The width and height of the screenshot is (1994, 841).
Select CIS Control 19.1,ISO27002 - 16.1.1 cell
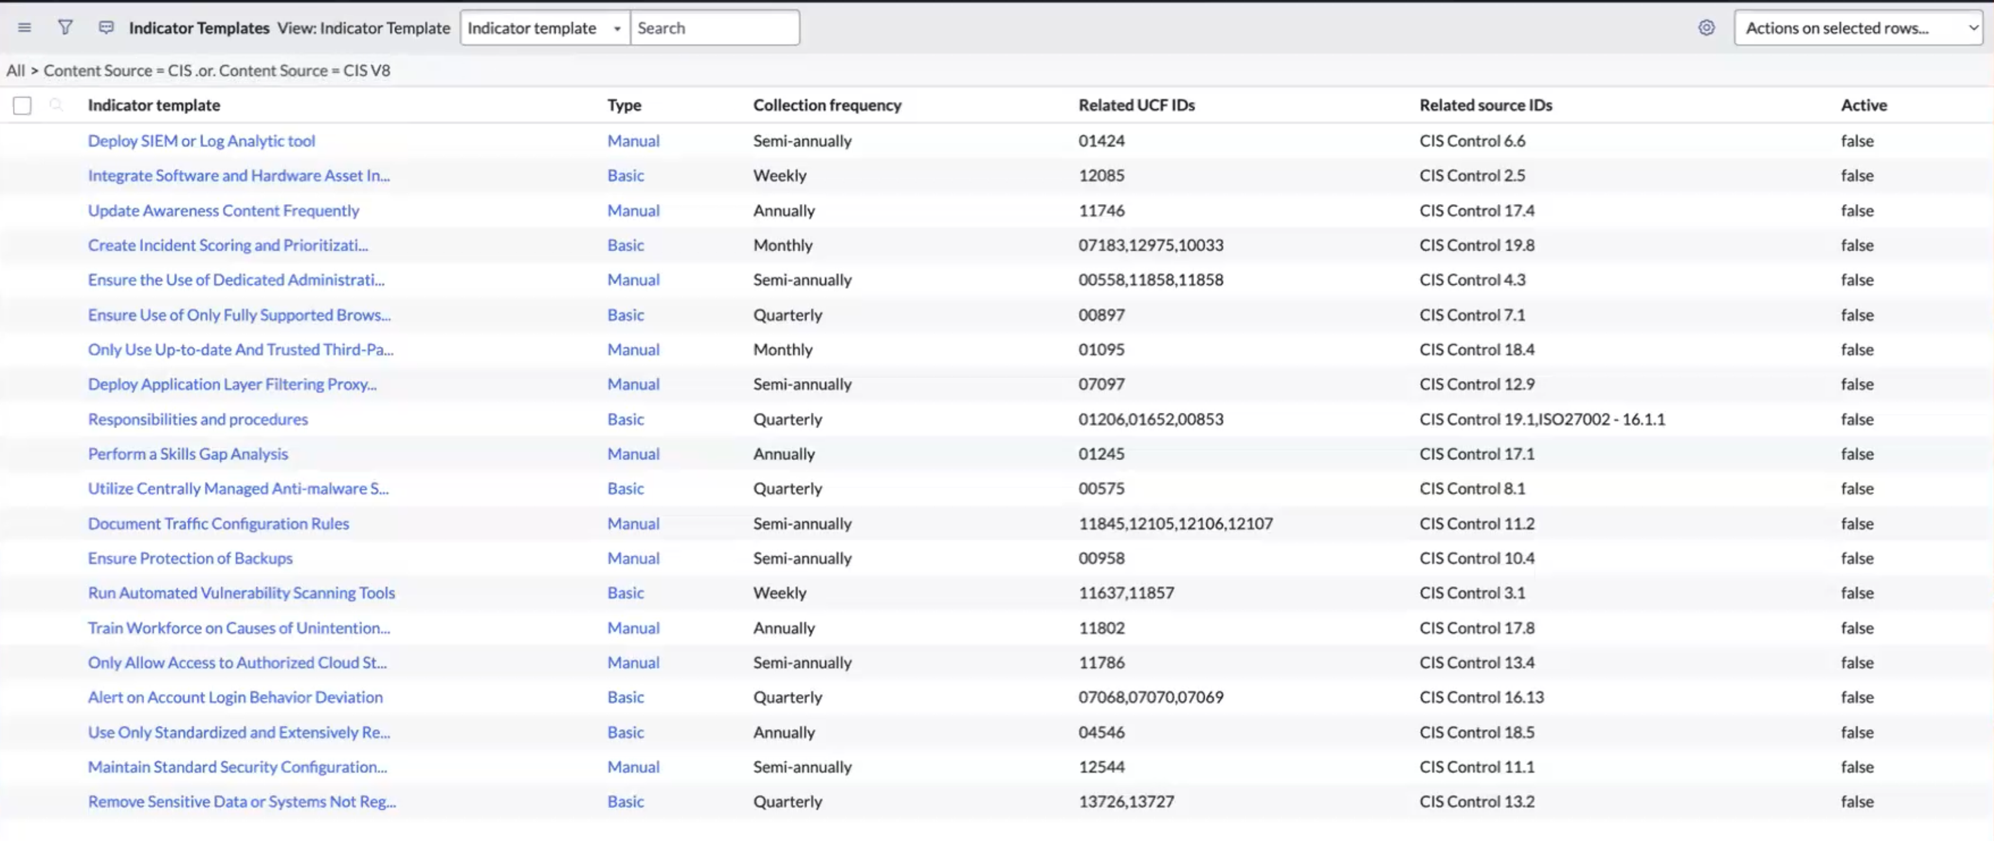[1542, 419]
